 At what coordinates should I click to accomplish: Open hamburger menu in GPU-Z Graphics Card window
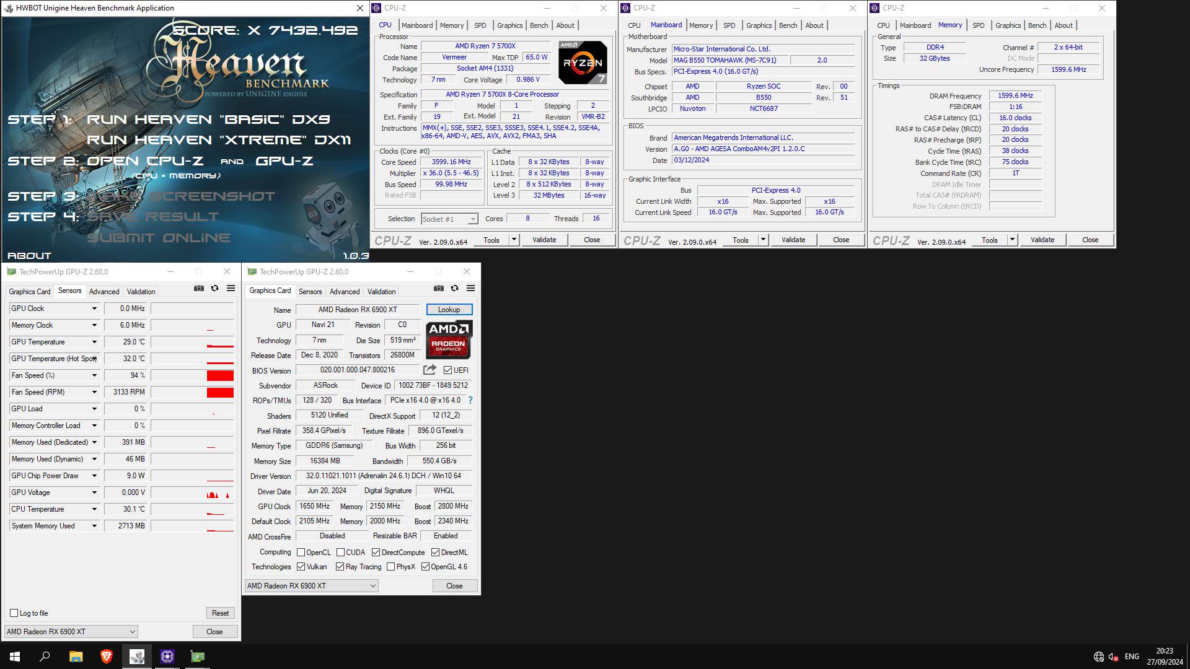click(470, 288)
